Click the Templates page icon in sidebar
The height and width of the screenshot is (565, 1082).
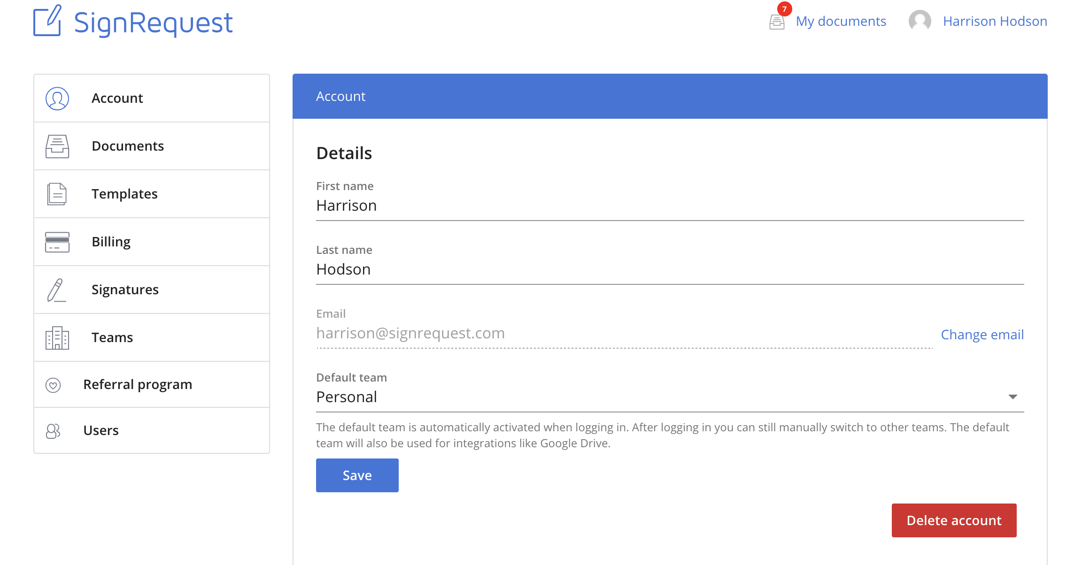point(57,194)
